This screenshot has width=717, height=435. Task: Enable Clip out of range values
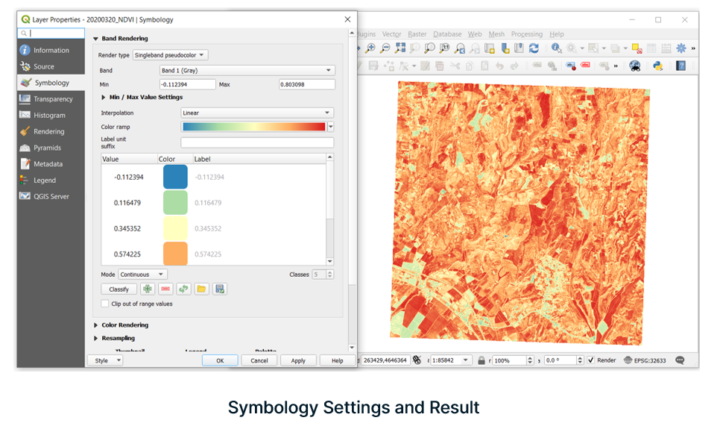click(105, 304)
